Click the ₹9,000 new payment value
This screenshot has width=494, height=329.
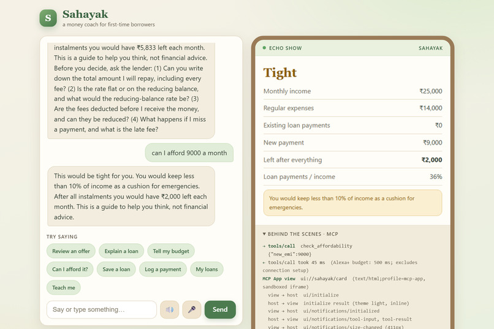click(x=433, y=143)
